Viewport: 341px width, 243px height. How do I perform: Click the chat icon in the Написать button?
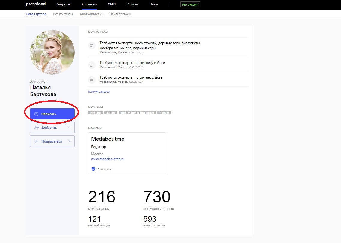point(37,114)
